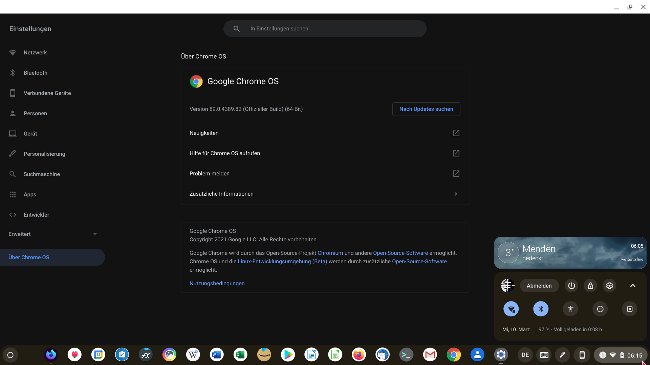
Task: Open Google Play Store icon
Action: click(x=288, y=355)
